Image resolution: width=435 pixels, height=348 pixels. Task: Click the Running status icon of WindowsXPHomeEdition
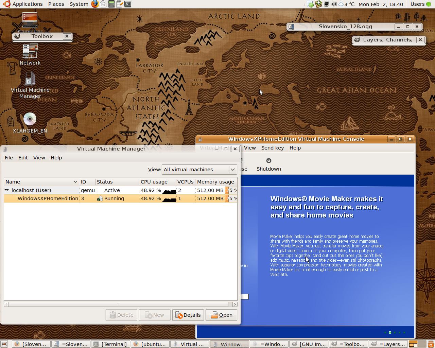click(100, 198)
